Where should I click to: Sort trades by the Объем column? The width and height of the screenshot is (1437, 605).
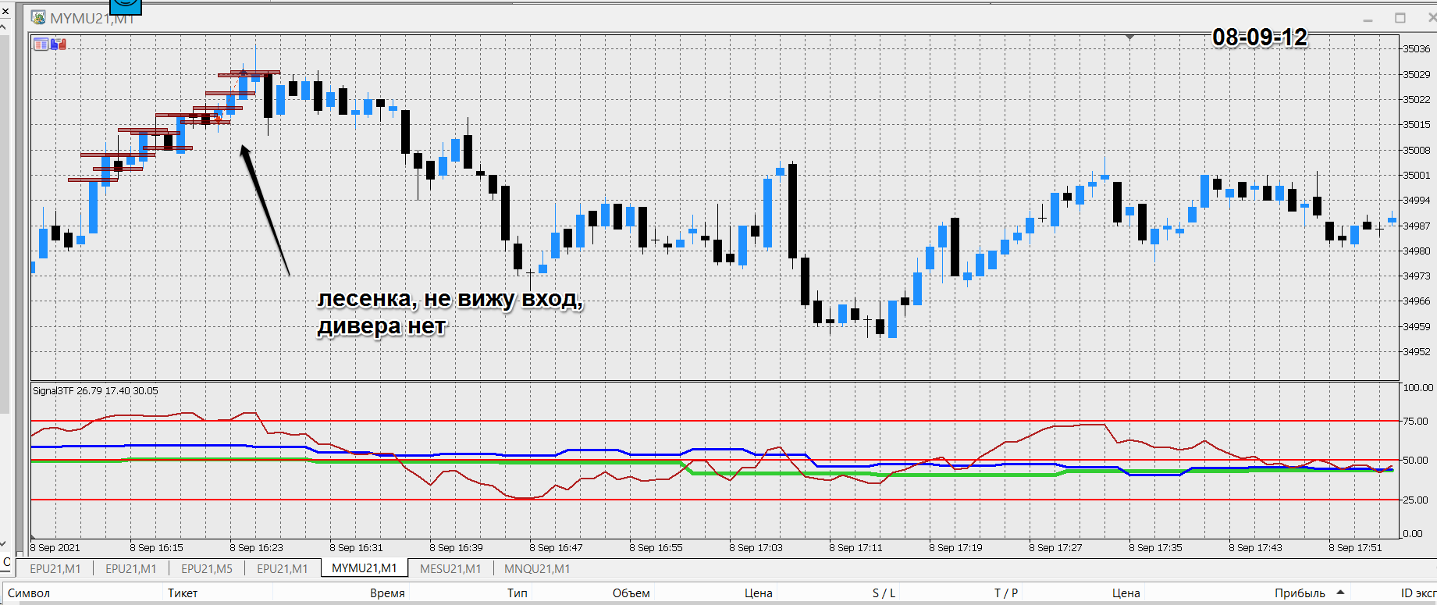pyautogui.click(x=631, y=593)
